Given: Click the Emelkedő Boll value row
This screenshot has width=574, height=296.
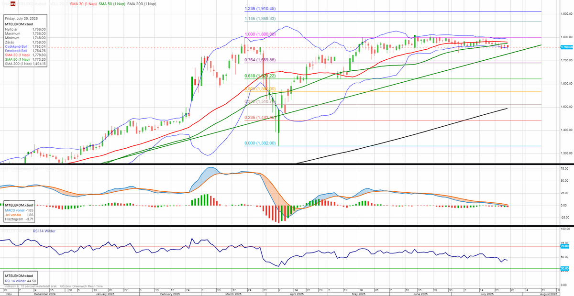Looking at the screenshot, I should click(25, 51).
